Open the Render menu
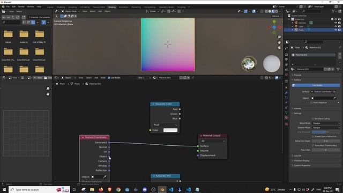Screen dimensions: 343x193 [x=21, y=7]
